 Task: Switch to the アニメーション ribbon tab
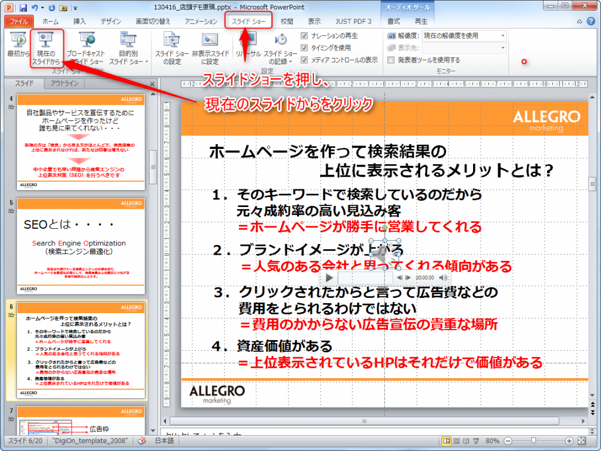click(201, 22)
